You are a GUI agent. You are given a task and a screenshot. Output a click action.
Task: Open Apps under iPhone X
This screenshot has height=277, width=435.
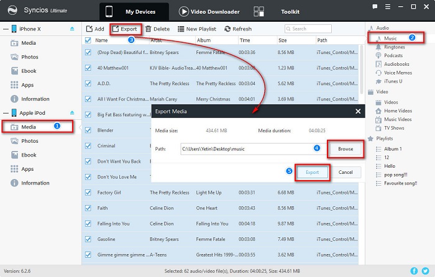pos(27,85)
